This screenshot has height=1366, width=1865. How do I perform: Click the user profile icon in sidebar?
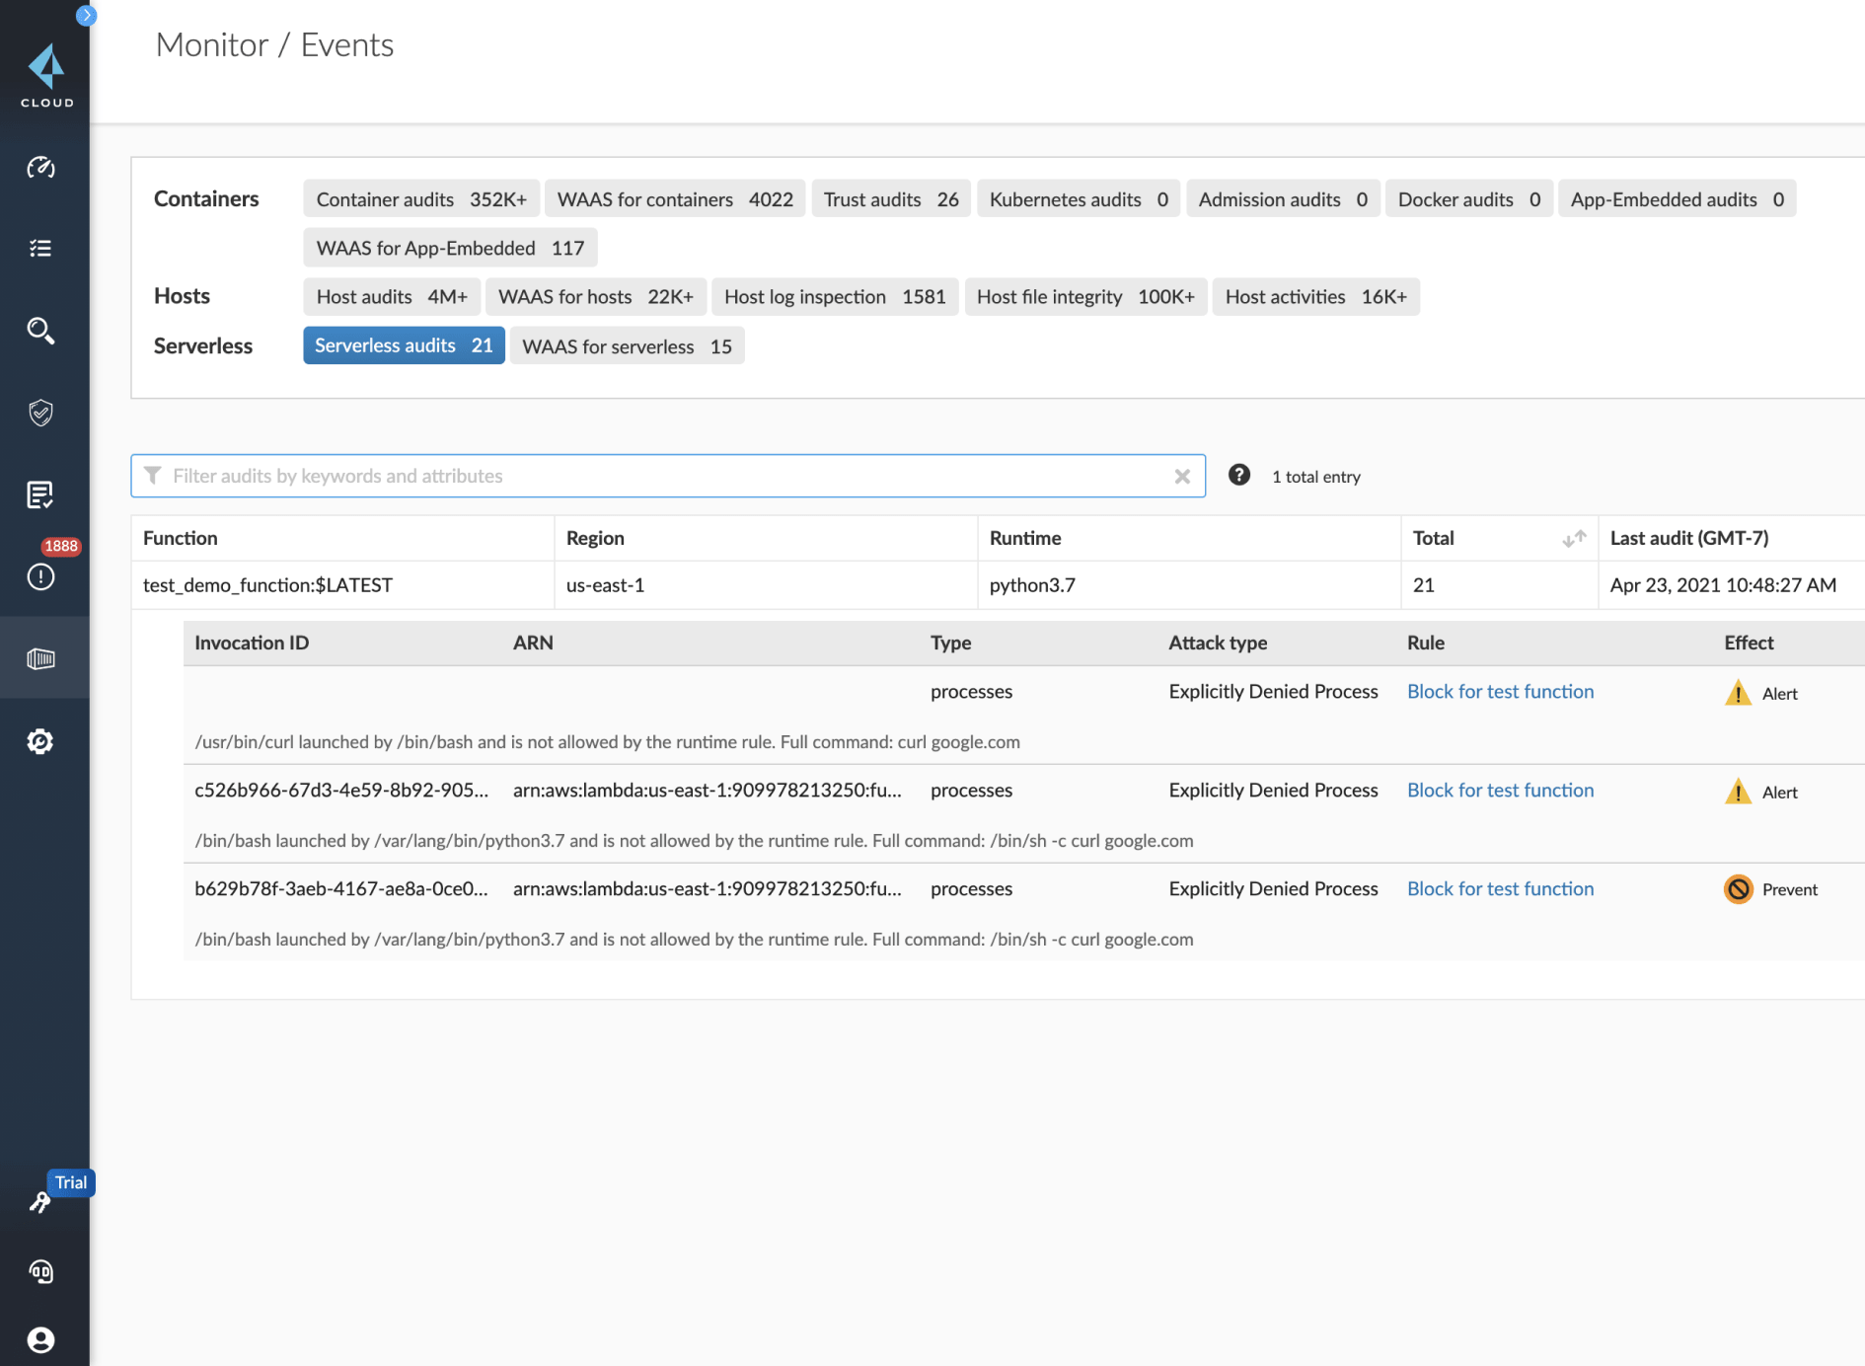[40, 1339]
